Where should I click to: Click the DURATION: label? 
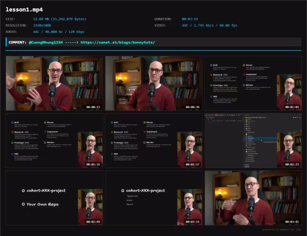(163, 19)
